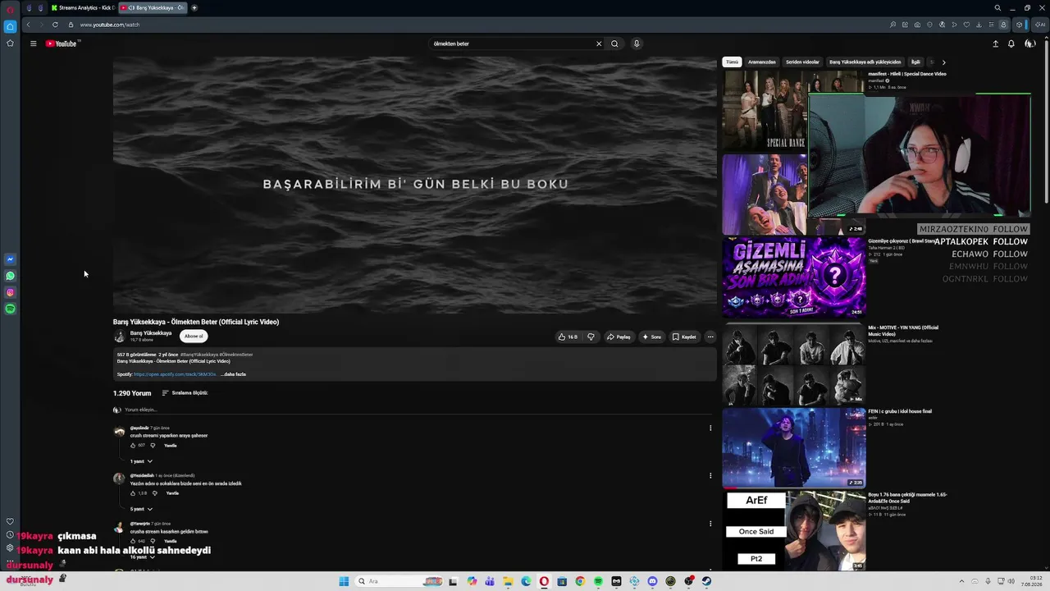The height and width of the screenshot is (591, 1050).
Task: Open Google Chrome from the taskbar
Action: click(x=580, y=581)
